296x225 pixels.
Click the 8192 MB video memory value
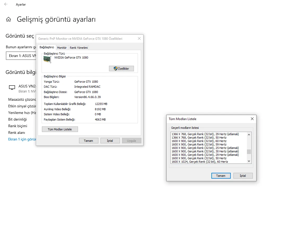(x=100, y=109)
